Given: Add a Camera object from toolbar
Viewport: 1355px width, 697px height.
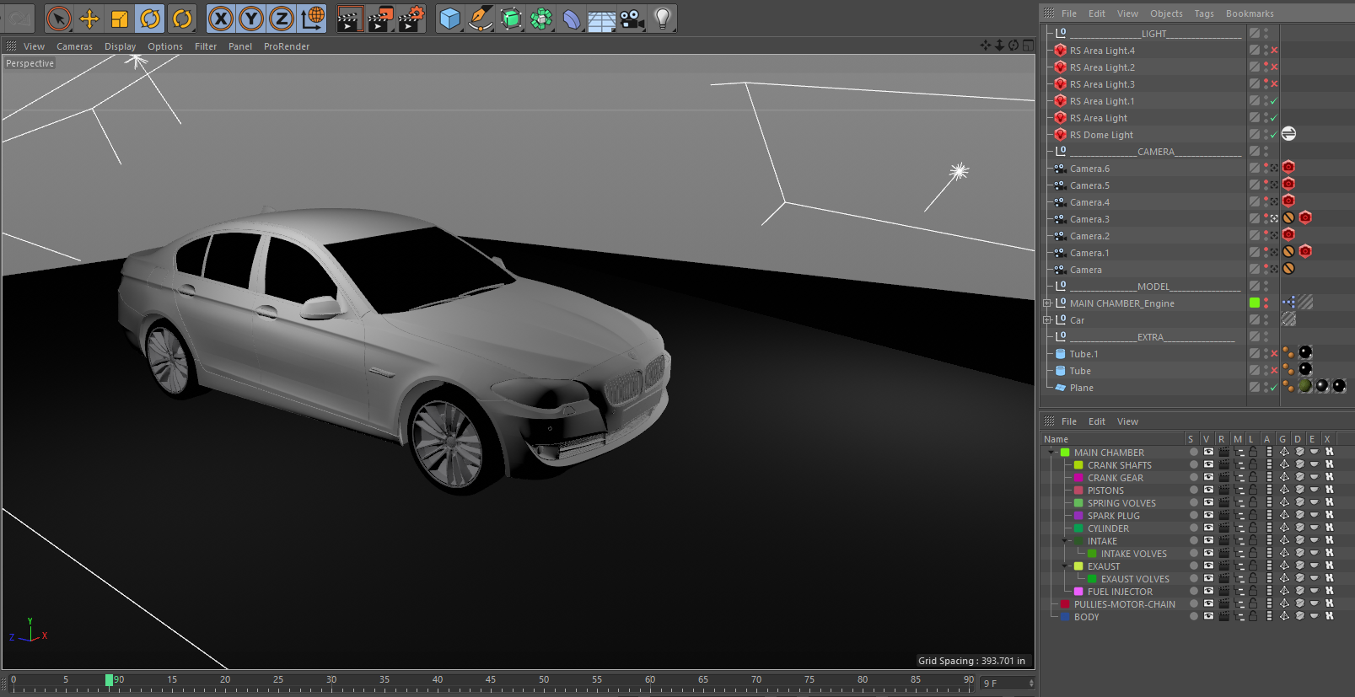Looking at the screenshot, I should point(632,19).
